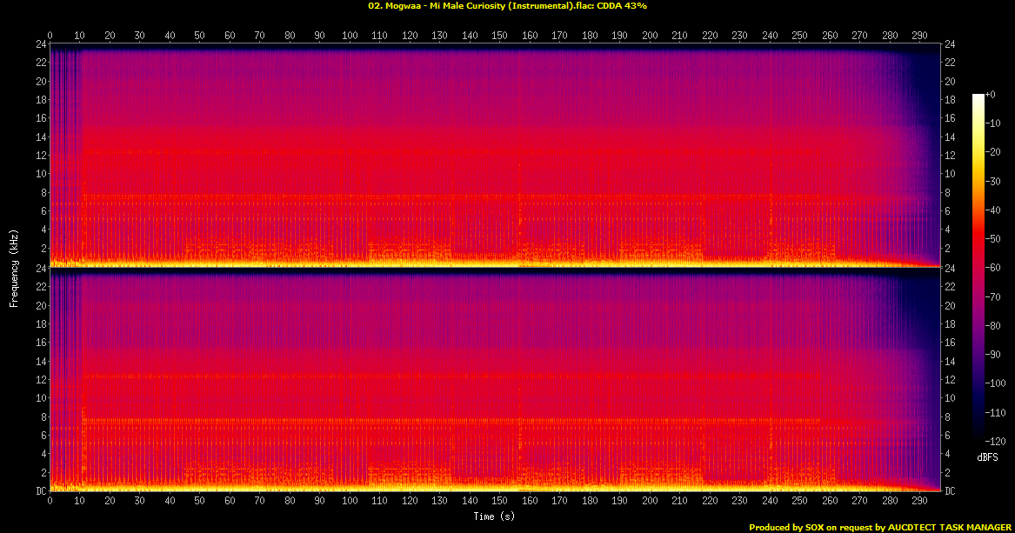Image resolution: width=1015 pixels, height=533 pixels.
Task: Click the "-80" value on the dBFS scale
Action: pyautogui.click(x=993, y=325)
